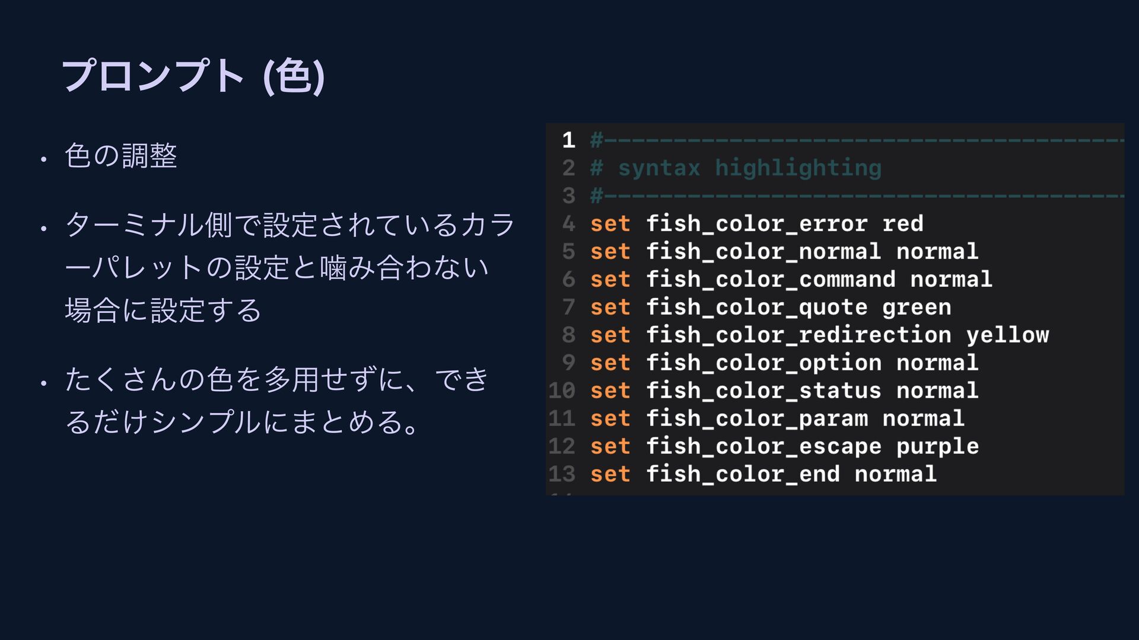Click the syntax highlighting comment line
Viewport: 1139px width, 640px height.
[749, 168]
